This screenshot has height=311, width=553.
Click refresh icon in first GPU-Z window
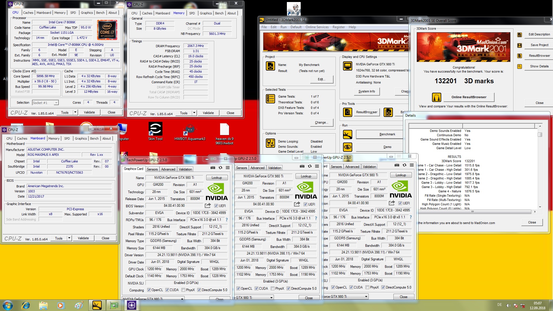pos(220,168)
